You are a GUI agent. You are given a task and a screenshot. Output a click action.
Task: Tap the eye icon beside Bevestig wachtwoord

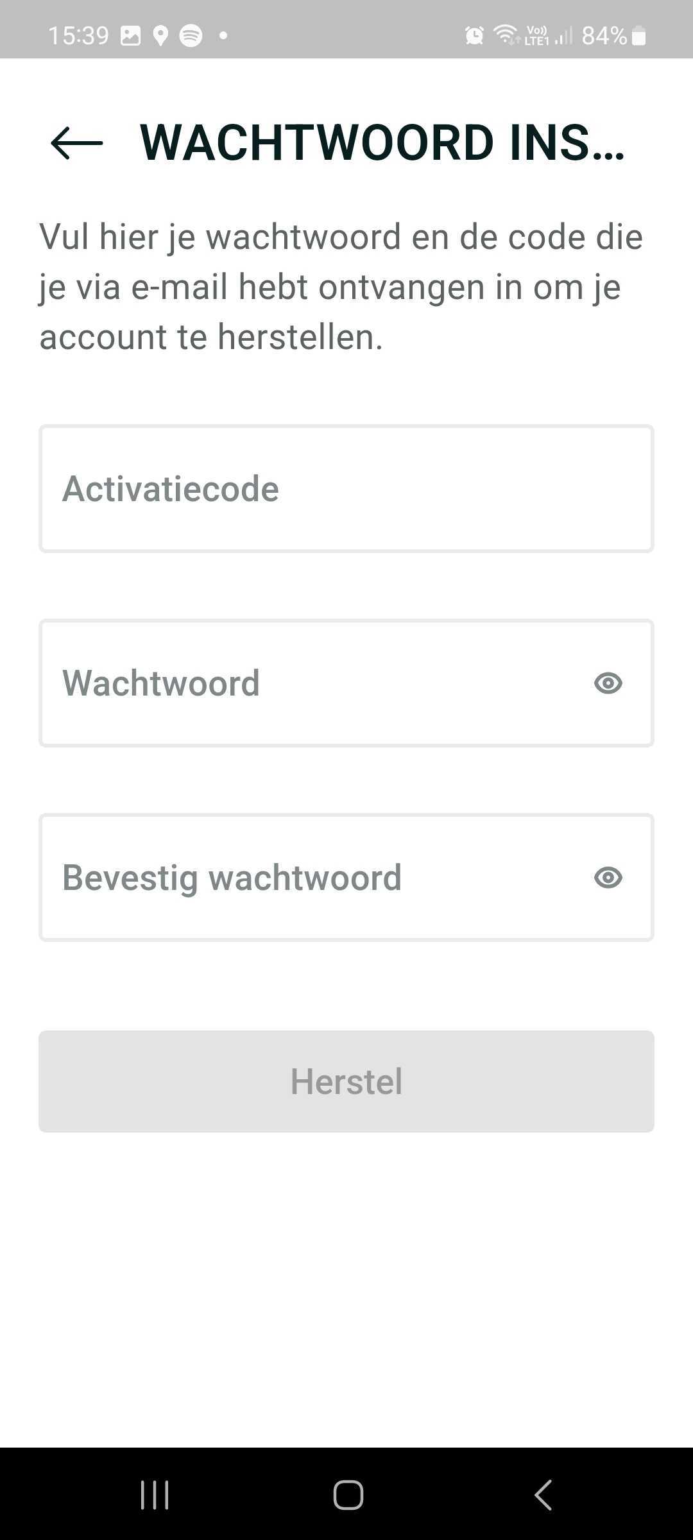tap(608, 877)
